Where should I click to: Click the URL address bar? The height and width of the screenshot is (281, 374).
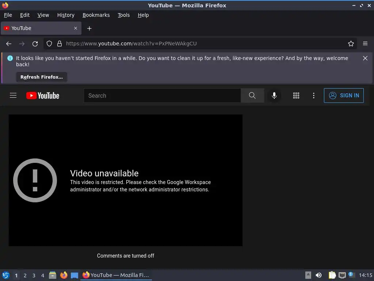pyautogui.click(x=201, y=44)
